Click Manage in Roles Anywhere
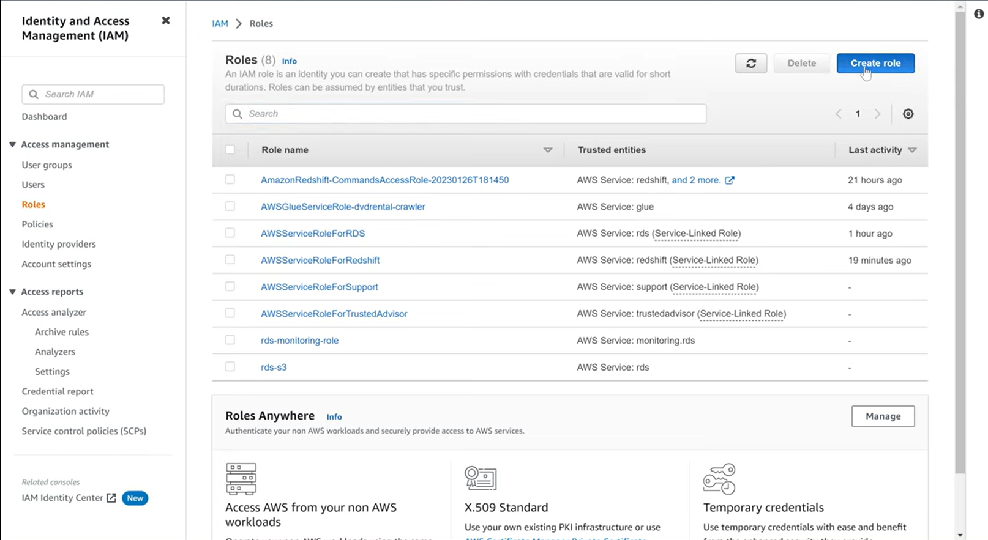This screenshot has height=540, width=988. pos(883,416)
